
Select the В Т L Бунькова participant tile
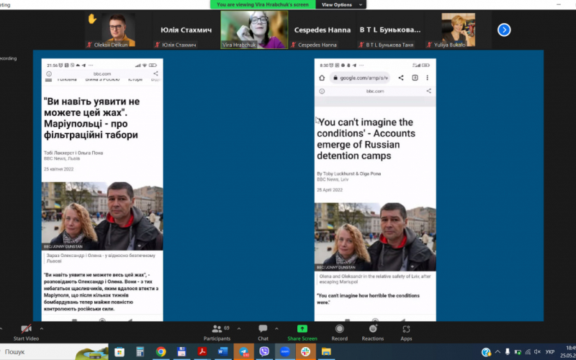tap(390, 30)
